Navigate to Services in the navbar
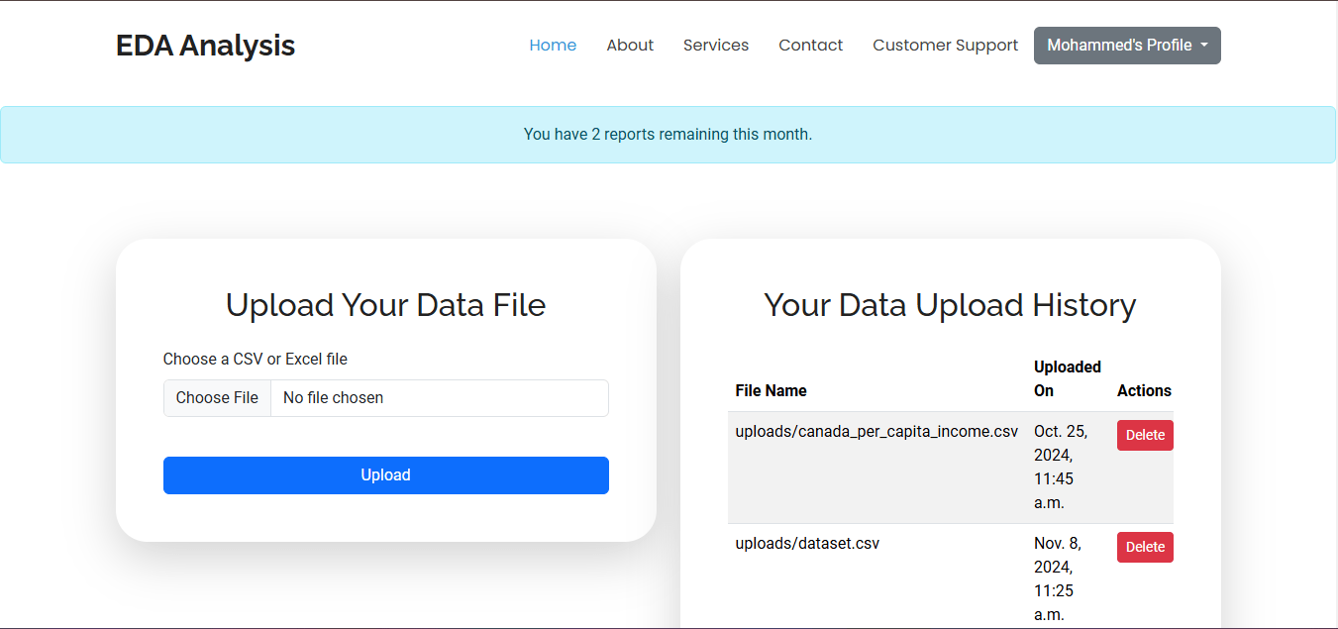Image resolution: width=1338 pixels, height=629 pixels. [x=716, y=46]
